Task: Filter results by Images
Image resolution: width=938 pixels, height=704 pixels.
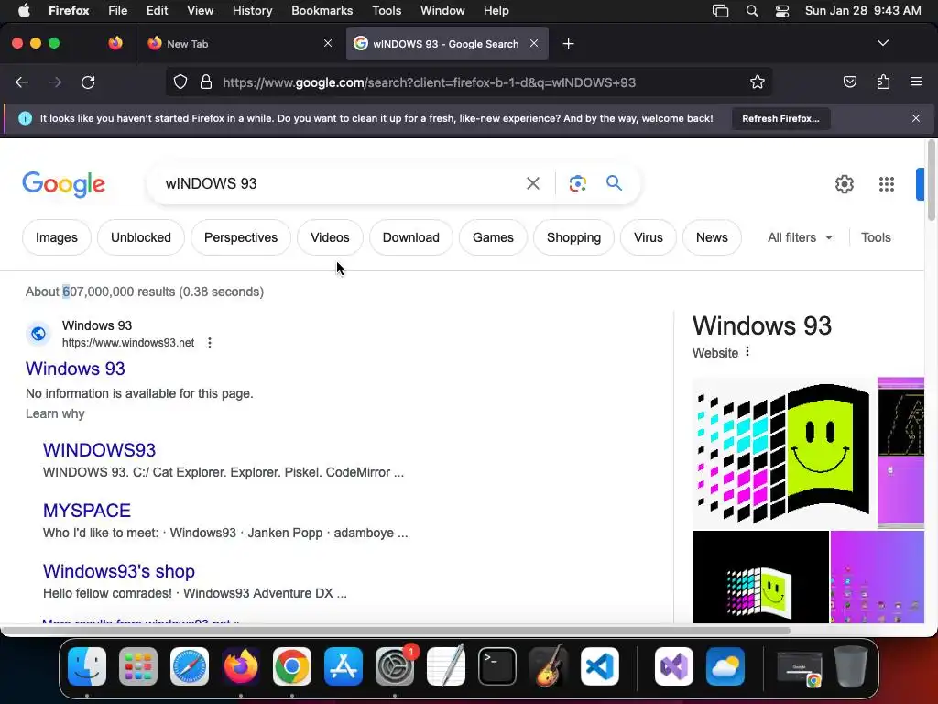Action: tap(57, 237)
